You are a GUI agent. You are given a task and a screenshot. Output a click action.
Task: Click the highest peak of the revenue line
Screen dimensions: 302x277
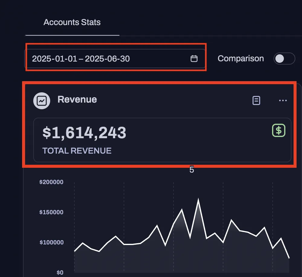point(198,199)
